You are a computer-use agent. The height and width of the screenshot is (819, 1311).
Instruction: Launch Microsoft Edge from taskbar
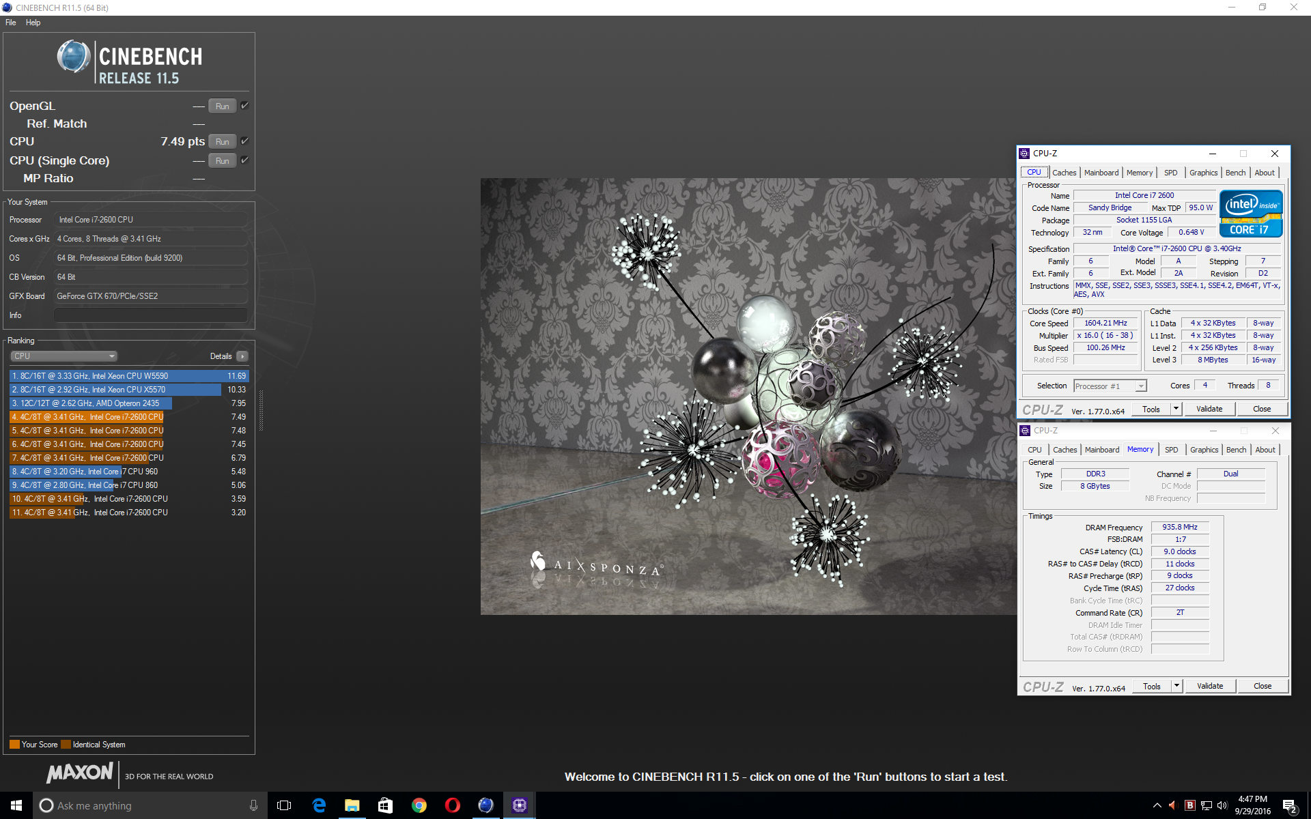click(x=318, y=805)
